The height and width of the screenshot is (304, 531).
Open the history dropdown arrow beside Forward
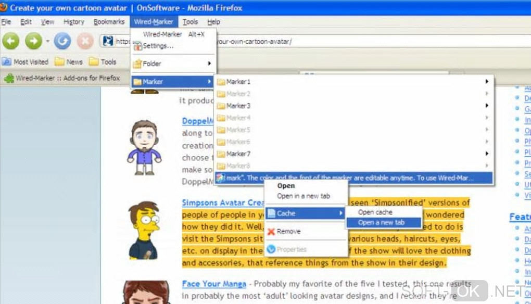point(48,41)
